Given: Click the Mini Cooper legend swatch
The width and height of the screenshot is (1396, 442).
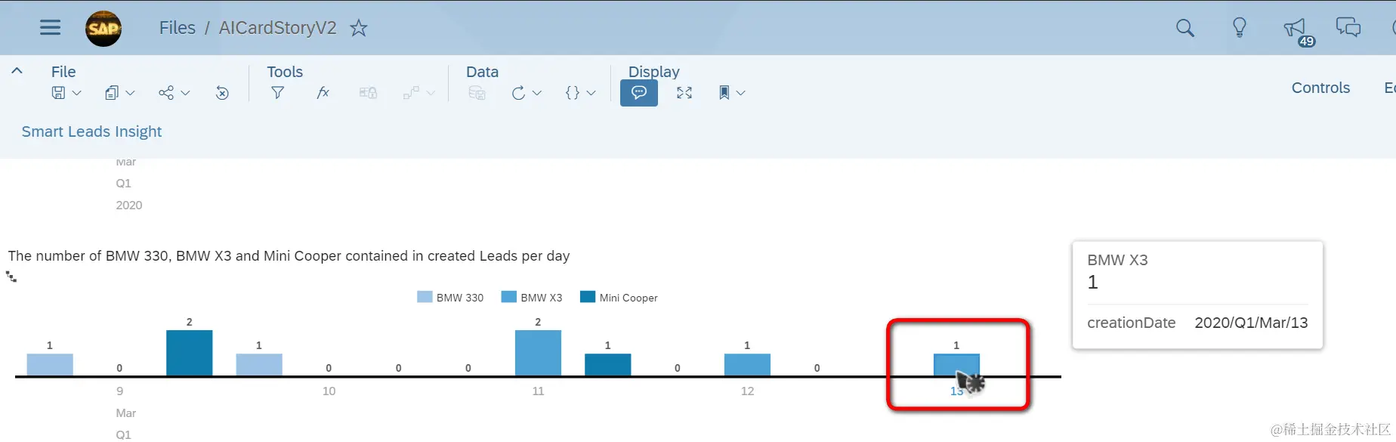Looking at the screenshot, I should point(588,297).
